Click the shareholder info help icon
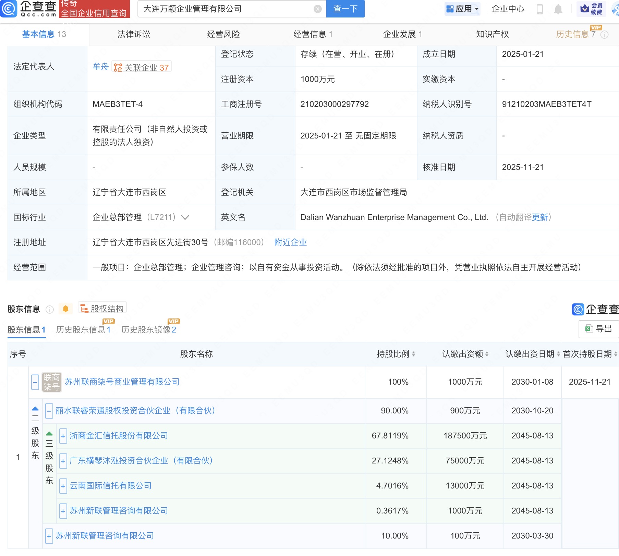This screenshot has width=619, height=556. coord(50,310)
